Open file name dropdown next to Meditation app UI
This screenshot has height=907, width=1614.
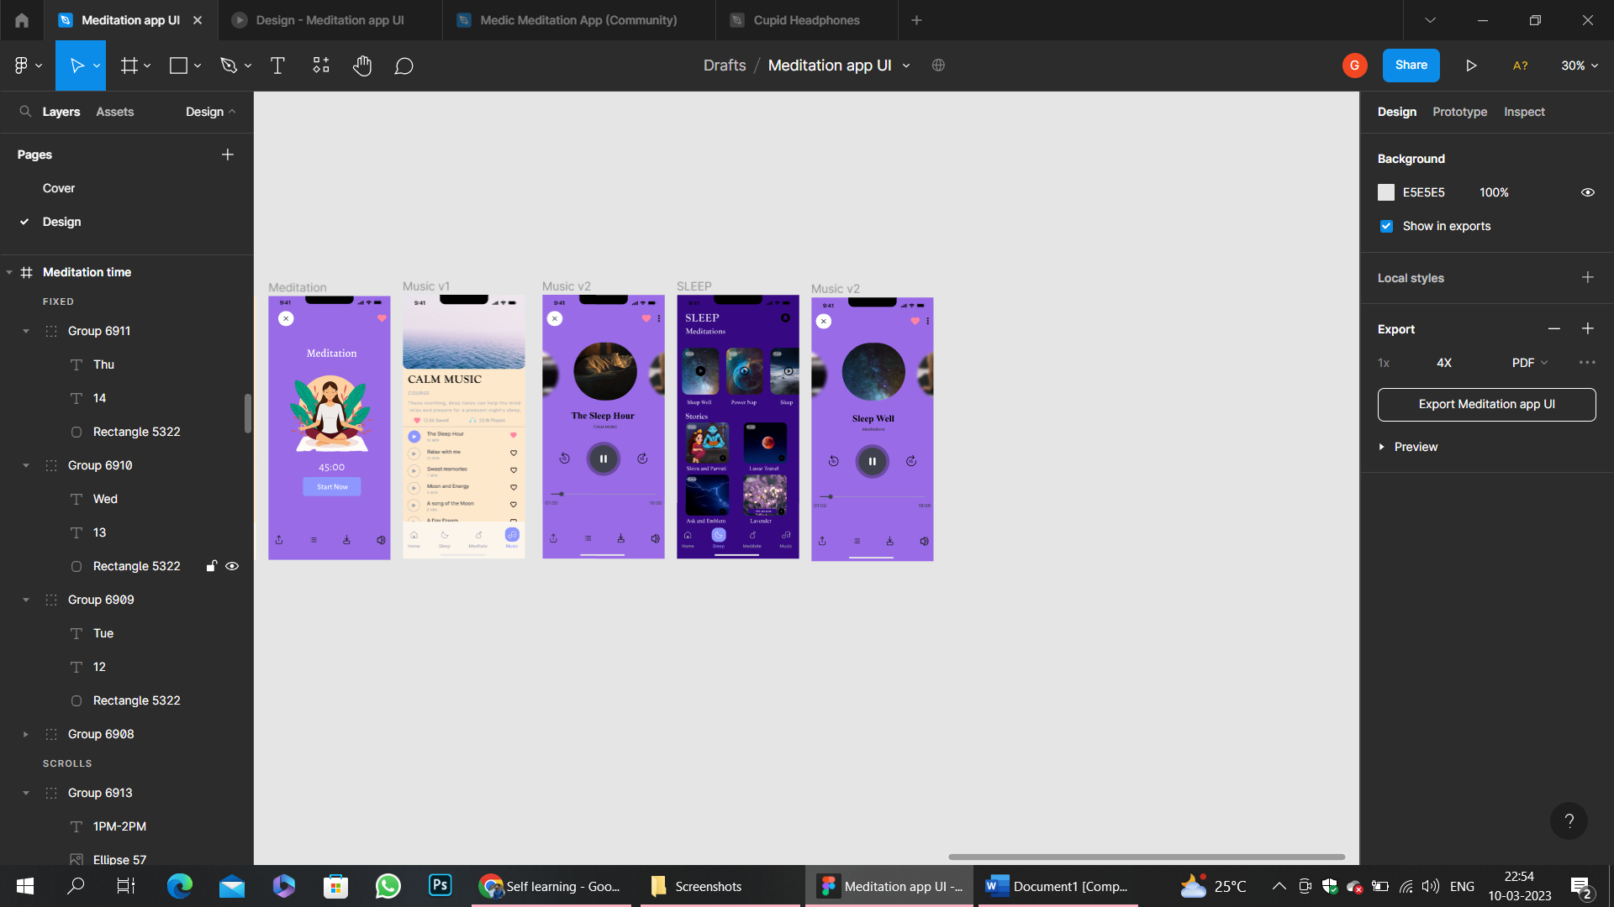point(906,66)
